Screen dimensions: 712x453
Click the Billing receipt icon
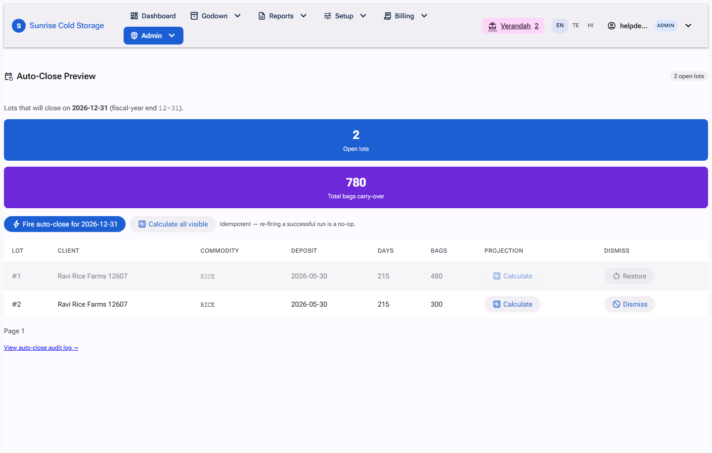(x=388, y=16)
